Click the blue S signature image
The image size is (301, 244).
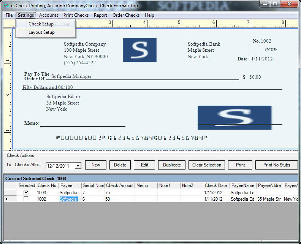click(234, 117)
